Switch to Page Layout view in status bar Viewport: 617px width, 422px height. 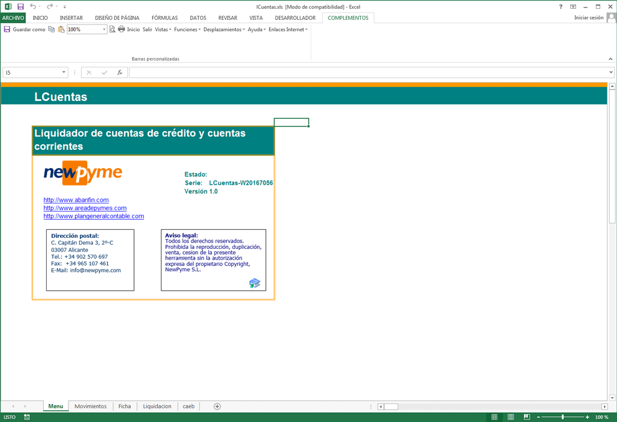click(x=511, y=417)
